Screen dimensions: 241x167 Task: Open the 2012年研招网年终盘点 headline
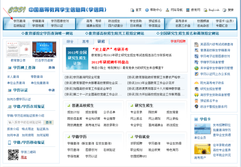pos(110,62)
